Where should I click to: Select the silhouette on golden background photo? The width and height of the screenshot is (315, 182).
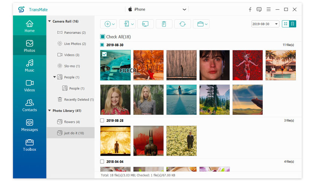point(115,141)
